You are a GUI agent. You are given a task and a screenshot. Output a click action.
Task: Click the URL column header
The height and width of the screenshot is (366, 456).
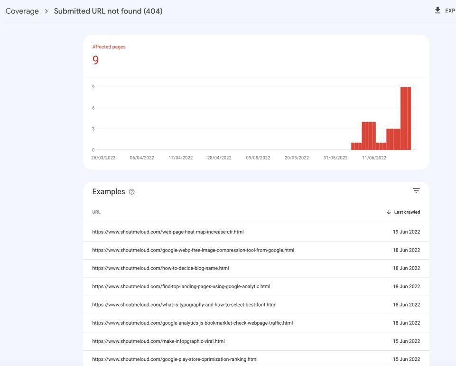pyautogui.click(x=96, y=212)
